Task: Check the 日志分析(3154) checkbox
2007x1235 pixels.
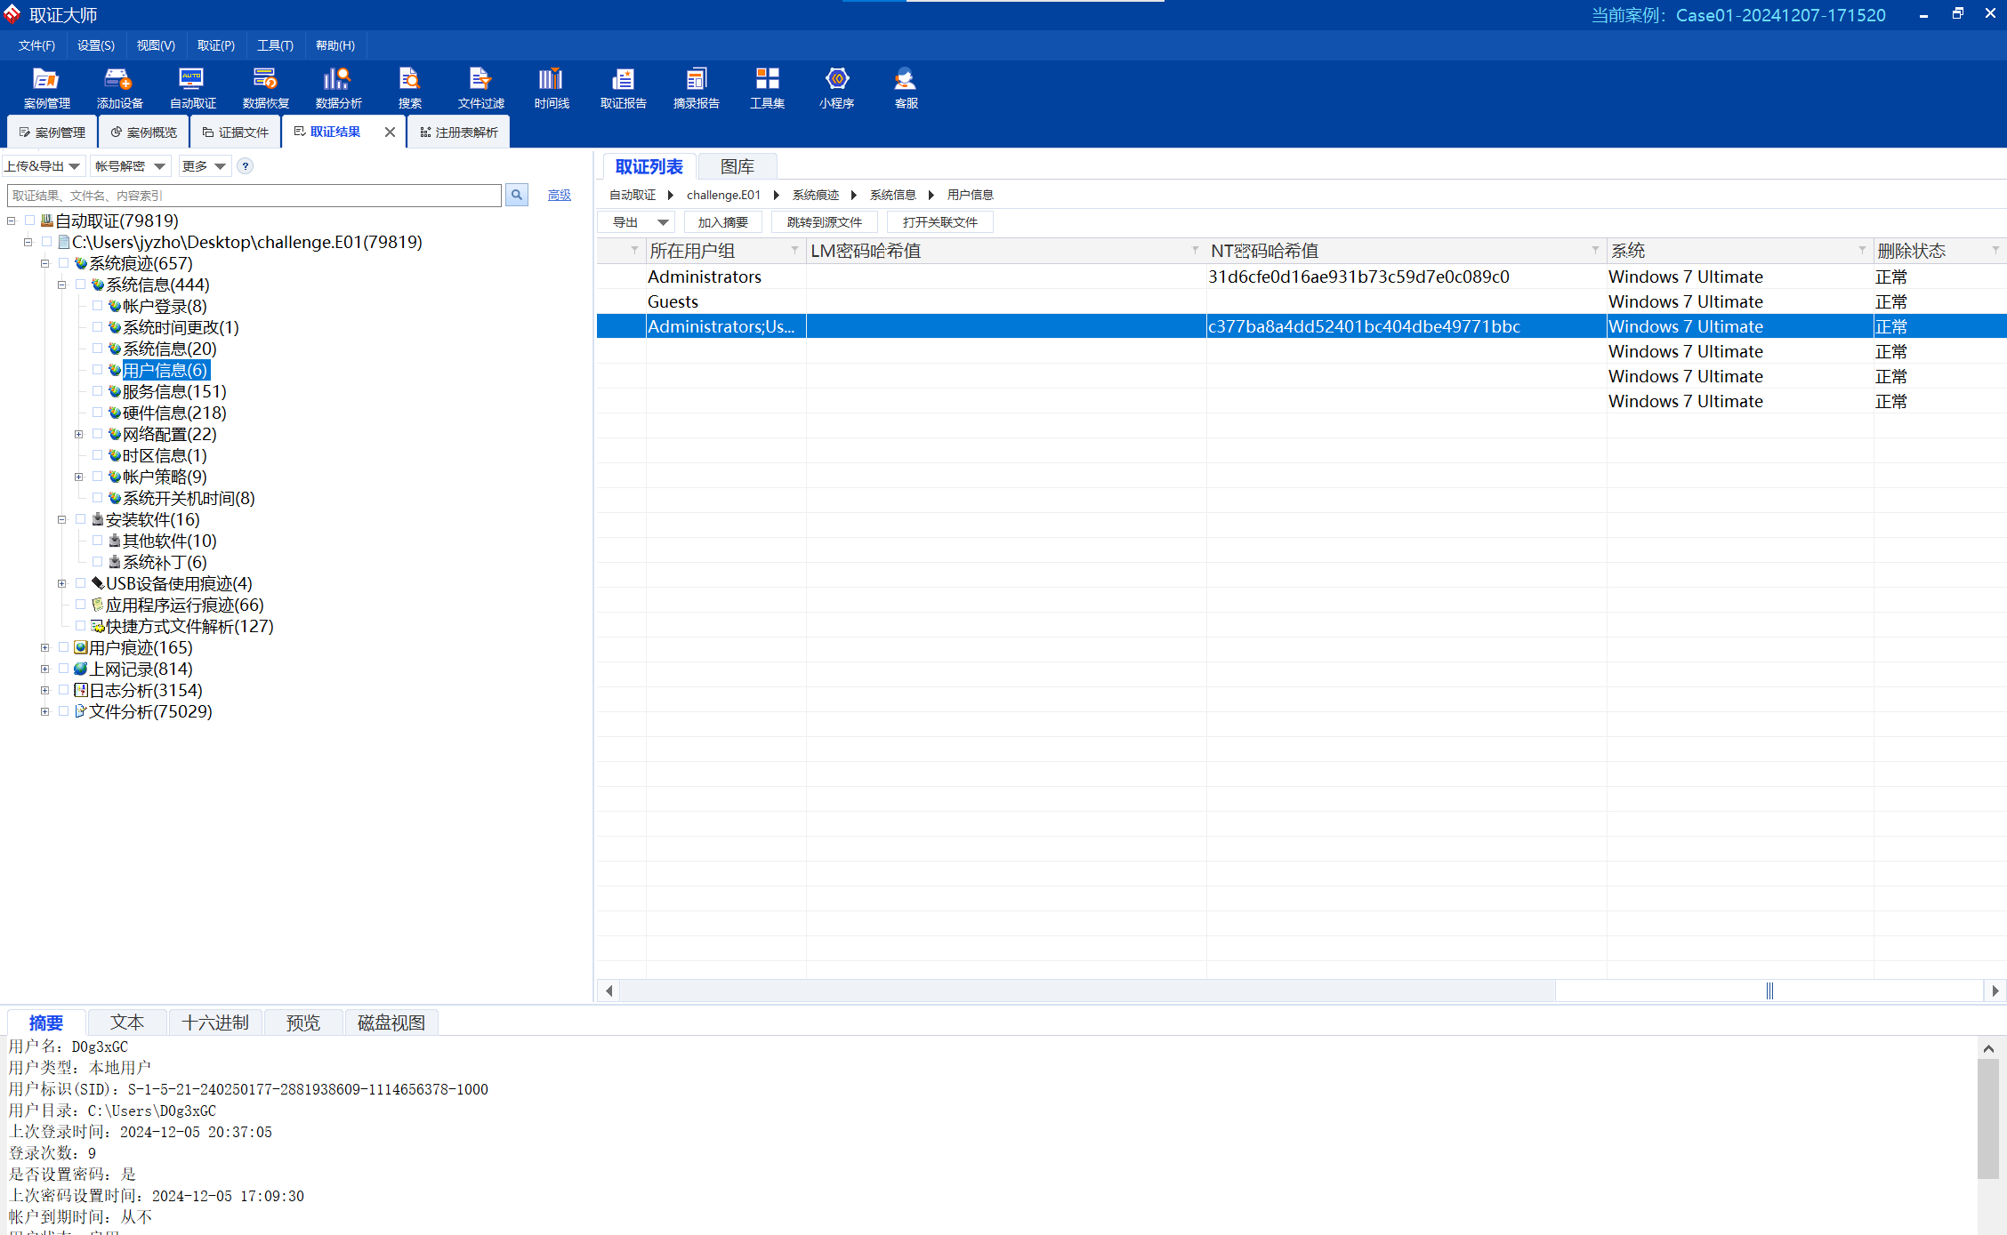Action: click(x=63, y=689)
